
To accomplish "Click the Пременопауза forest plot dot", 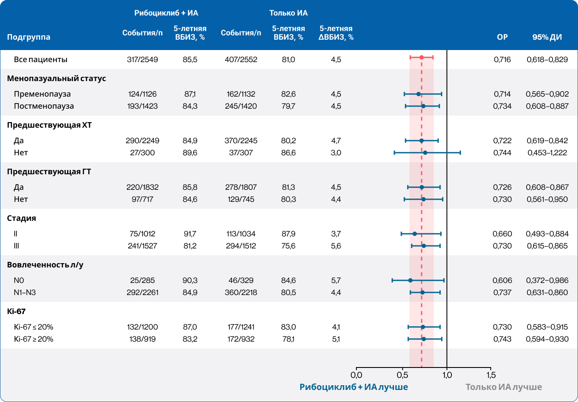I will pos(418,94).
